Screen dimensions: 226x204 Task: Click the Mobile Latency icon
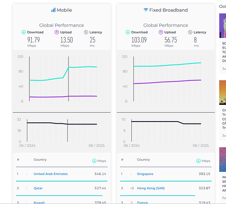tap(86, 32)
